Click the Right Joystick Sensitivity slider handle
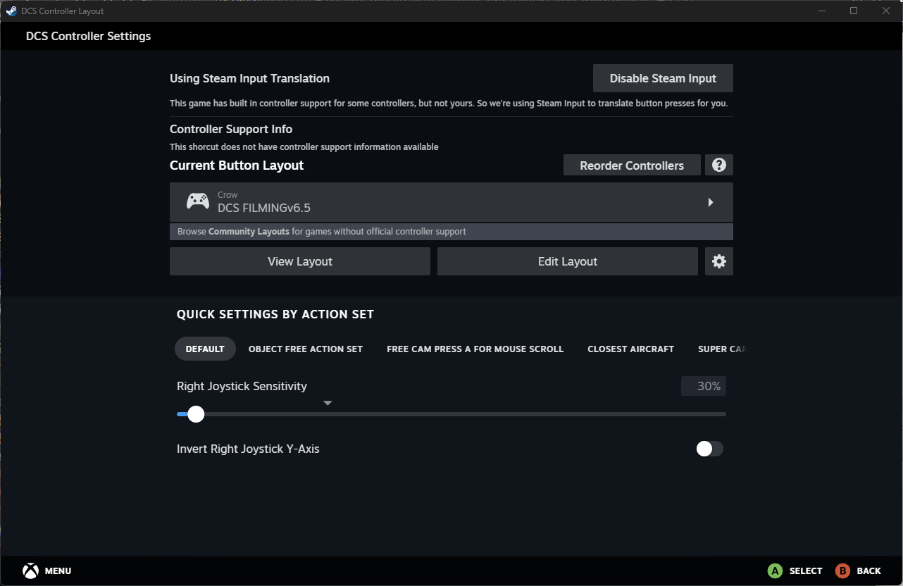 196,414
